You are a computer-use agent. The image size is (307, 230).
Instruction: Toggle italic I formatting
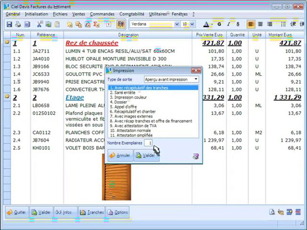pyautogui.click(x=228, y=24)
